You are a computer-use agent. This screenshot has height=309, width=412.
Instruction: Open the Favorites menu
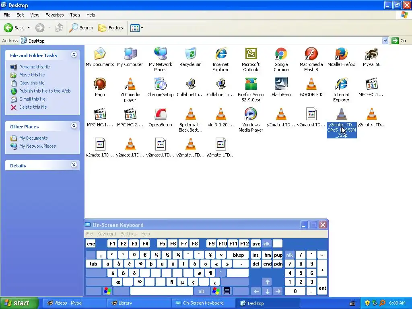pyautogui.click(x=54, y=15)
